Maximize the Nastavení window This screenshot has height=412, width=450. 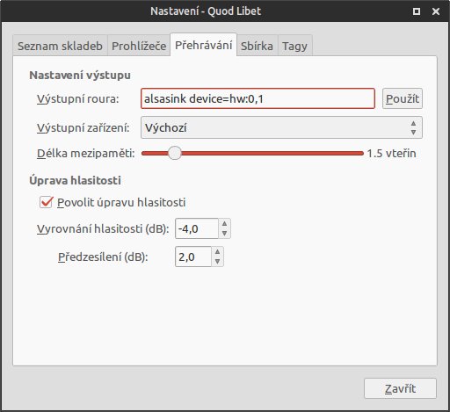[417, 11]
